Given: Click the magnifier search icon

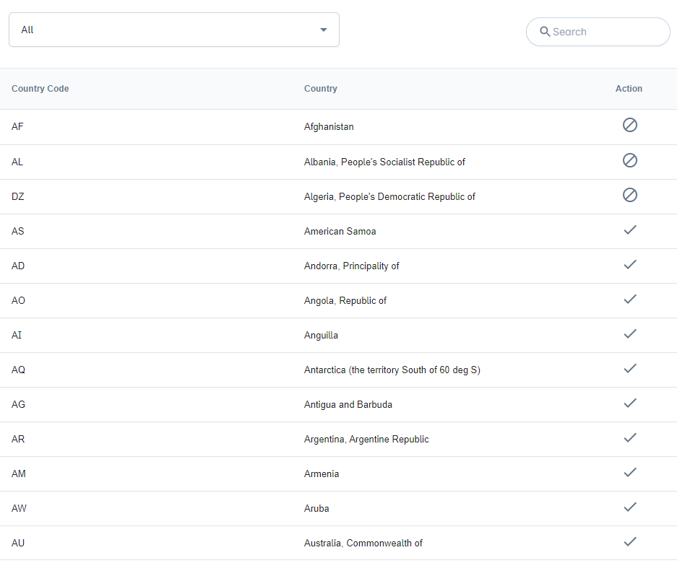Looking at the screenshot, I should pos(545,32).
